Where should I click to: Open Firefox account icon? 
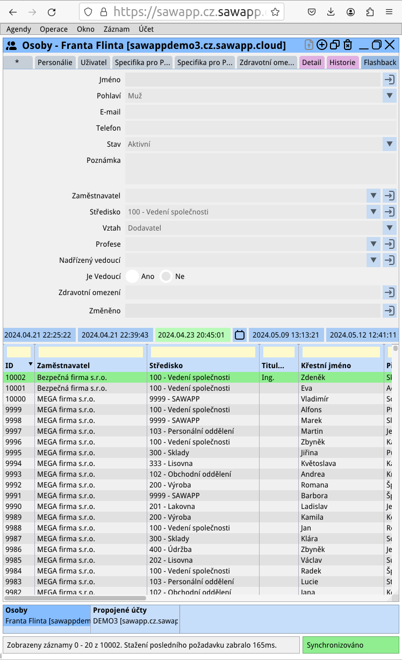click(x=350, y=12)
